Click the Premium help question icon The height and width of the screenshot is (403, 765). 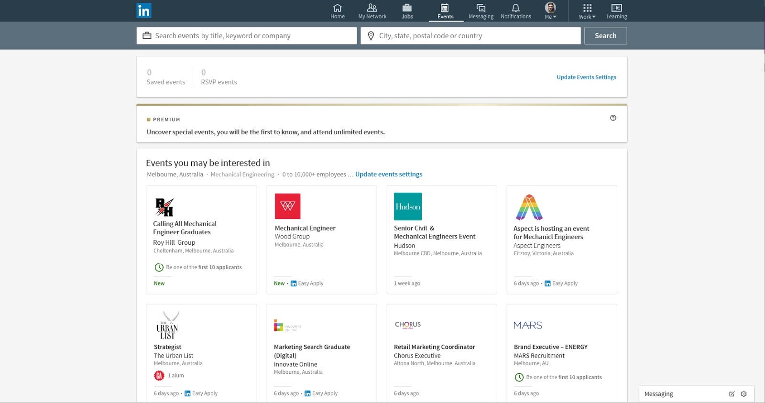pos(613,118)
